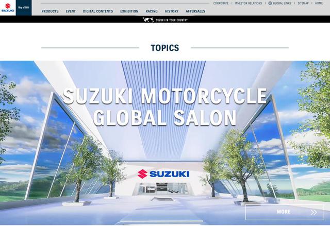The image size is (330, 226).
Task: Click the Way of Life badge
Action: (24, 8)
